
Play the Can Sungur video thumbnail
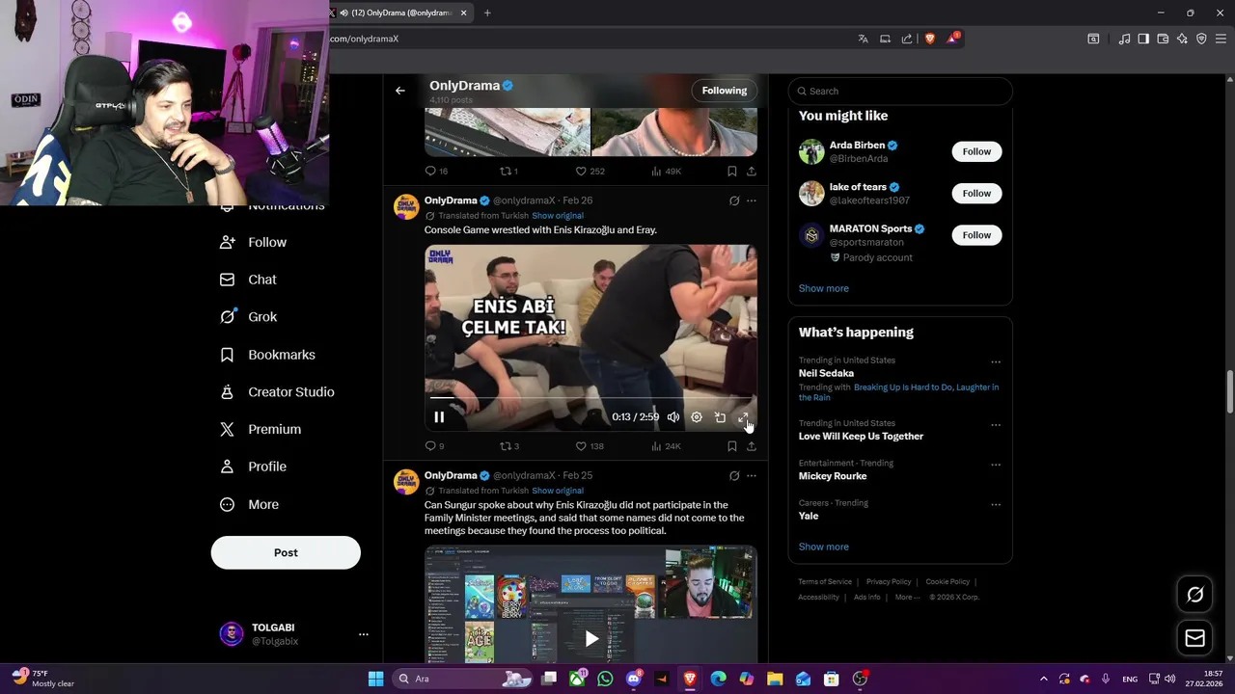point(591,638)
